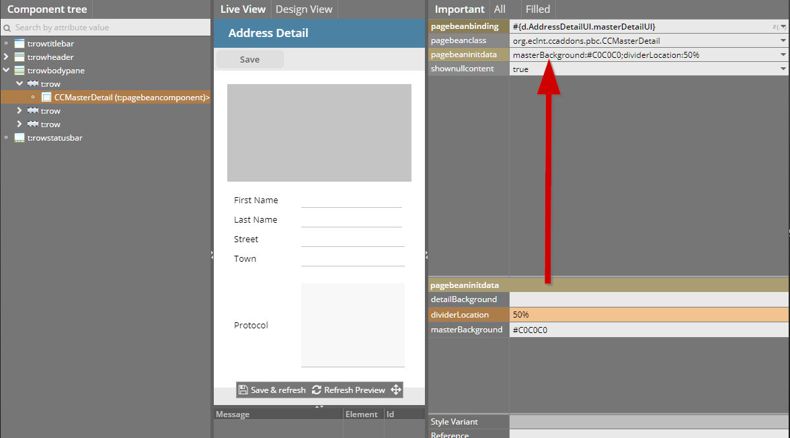Click the First Name input field
Image resolution: width=790 pixels, height=438 pixels.
(x=351, y=200)
